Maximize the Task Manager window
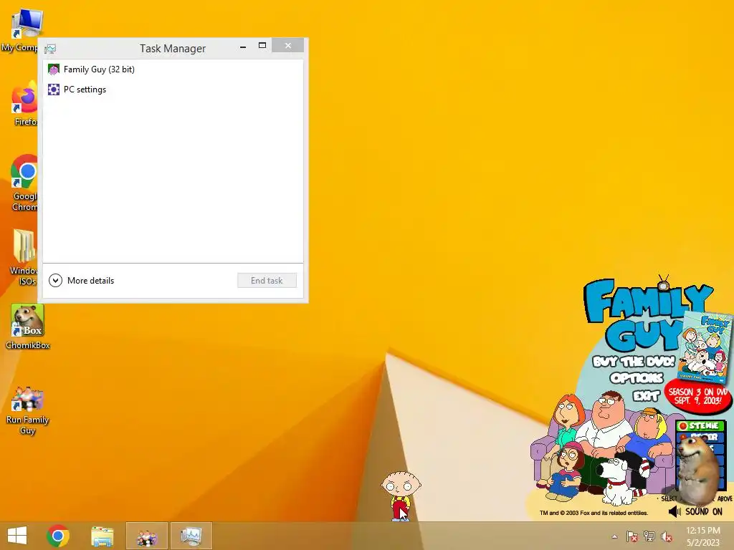The width and height of the screenshot is (734, 550). pyautogui.click(x=262, y=45)
